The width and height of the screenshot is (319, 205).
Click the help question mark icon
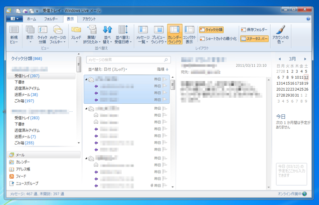click(308, 19)
